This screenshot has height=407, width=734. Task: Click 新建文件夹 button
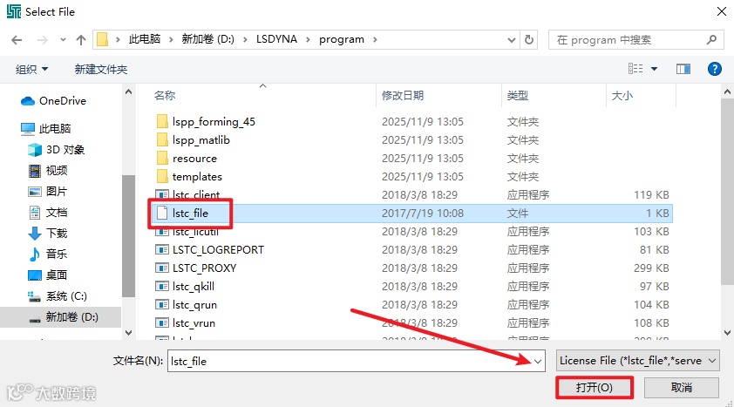tap(101, 69)
